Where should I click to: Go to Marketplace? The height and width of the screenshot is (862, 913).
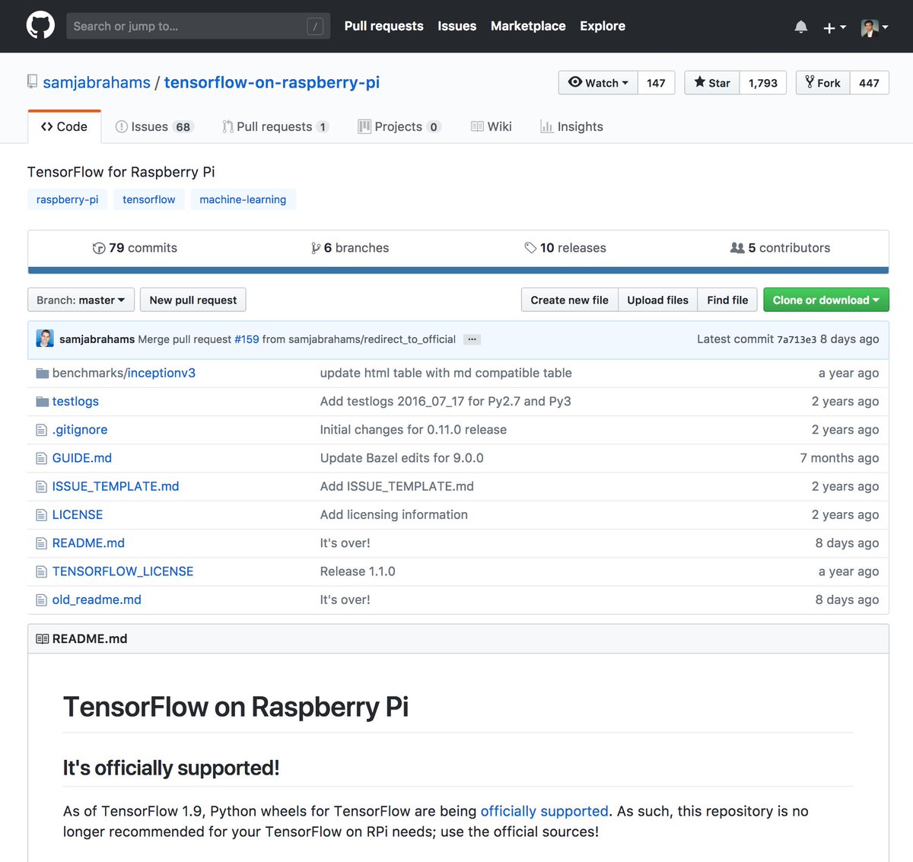528,26
